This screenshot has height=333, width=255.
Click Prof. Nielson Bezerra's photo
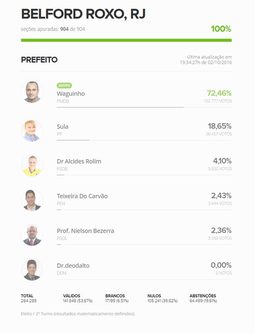point(32,235)
